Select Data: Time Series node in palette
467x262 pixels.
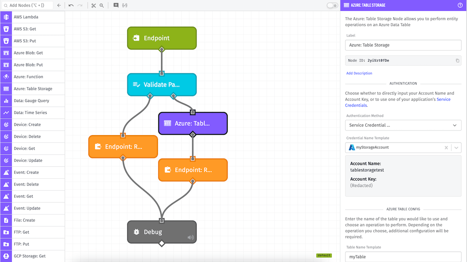33,113
